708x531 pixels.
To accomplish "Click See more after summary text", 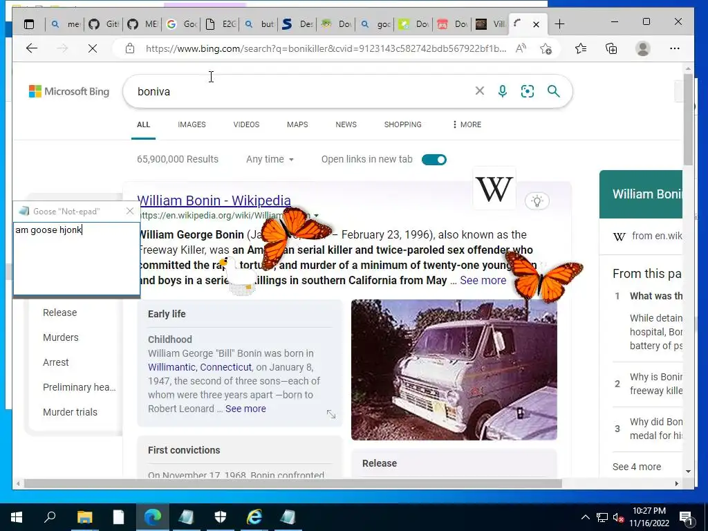I will [483, 280].
